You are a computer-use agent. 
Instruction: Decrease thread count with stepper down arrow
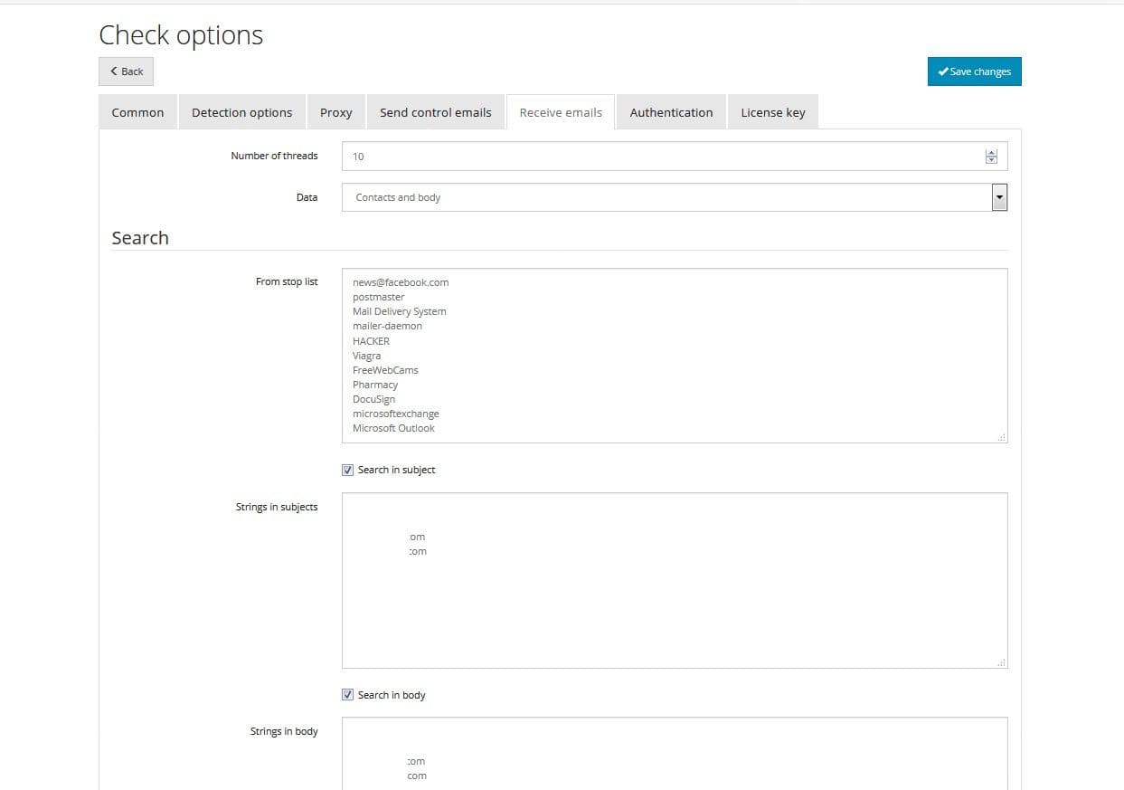991,160
